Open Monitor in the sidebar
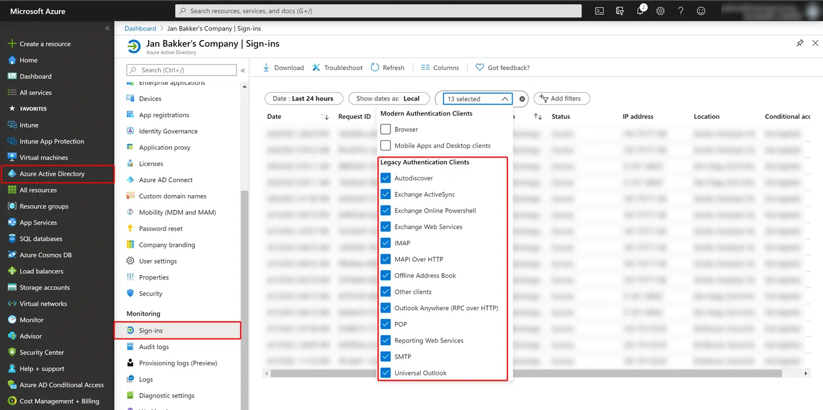This screenshot has width=823, height=410. click(31, 320)
